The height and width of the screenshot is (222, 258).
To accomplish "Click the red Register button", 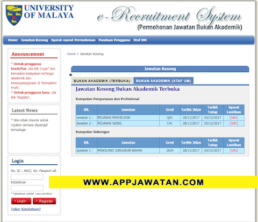I will click(45, 201).
